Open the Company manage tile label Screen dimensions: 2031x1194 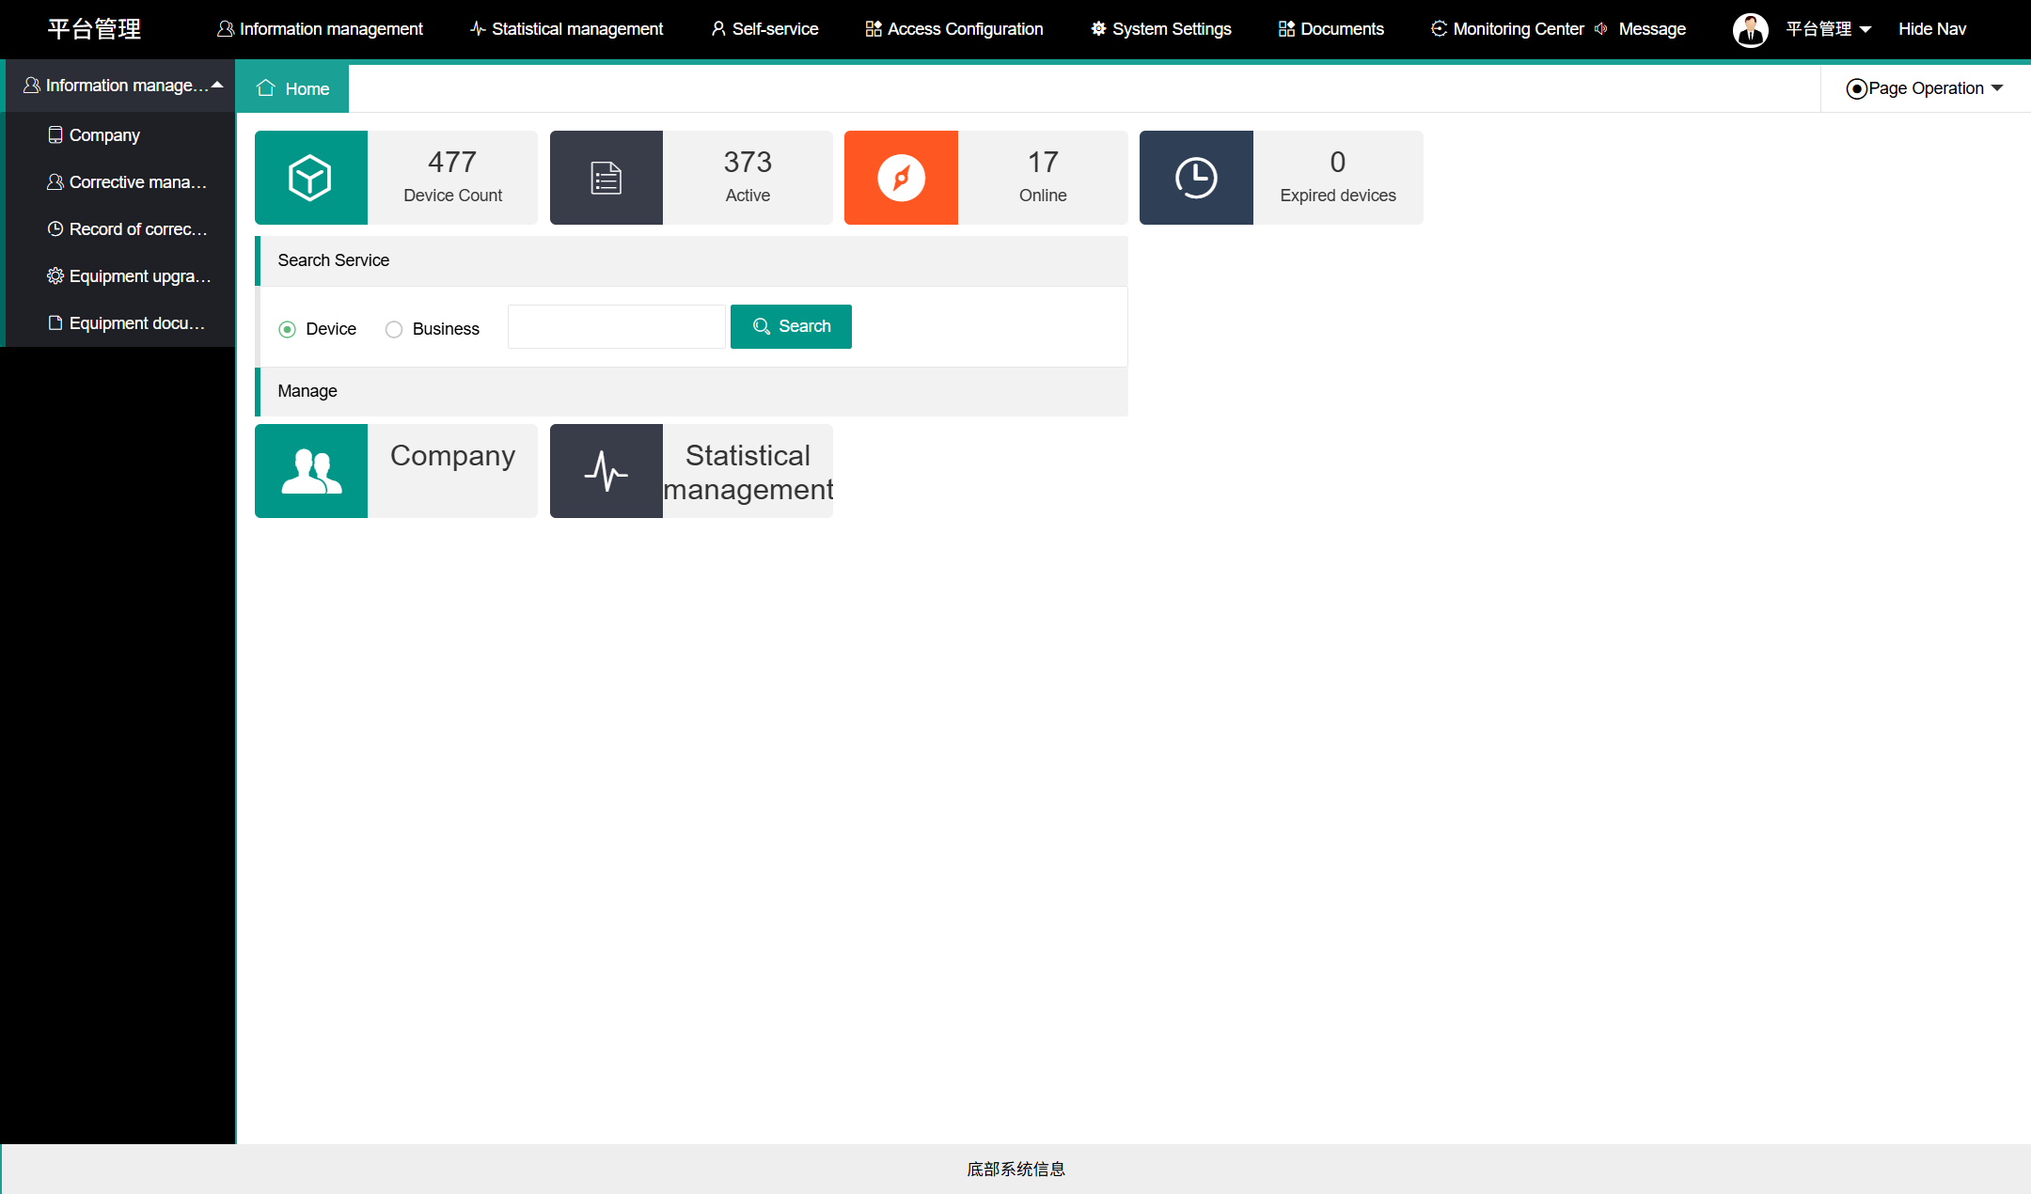(452, 456)
